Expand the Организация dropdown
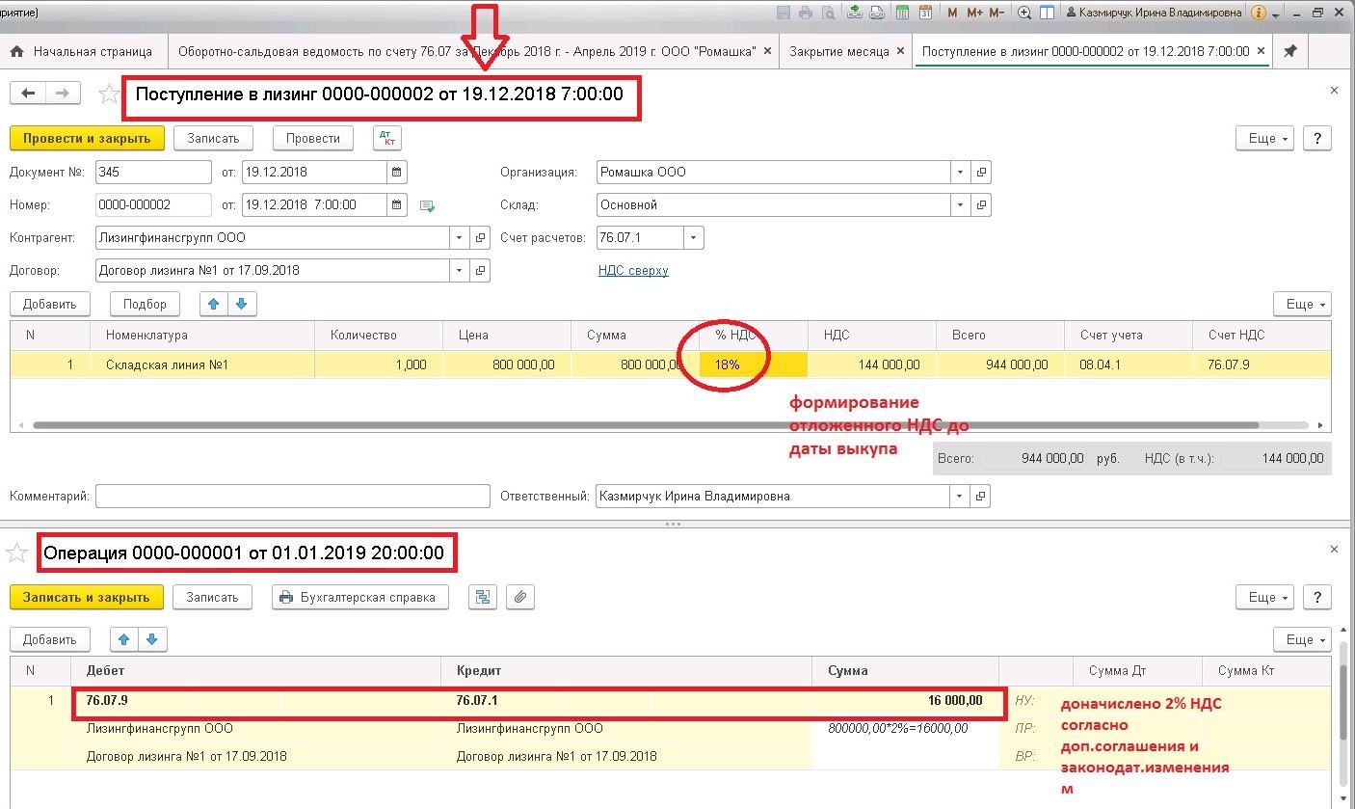This screenshot has height=809, width=1355. pos(960,173)
